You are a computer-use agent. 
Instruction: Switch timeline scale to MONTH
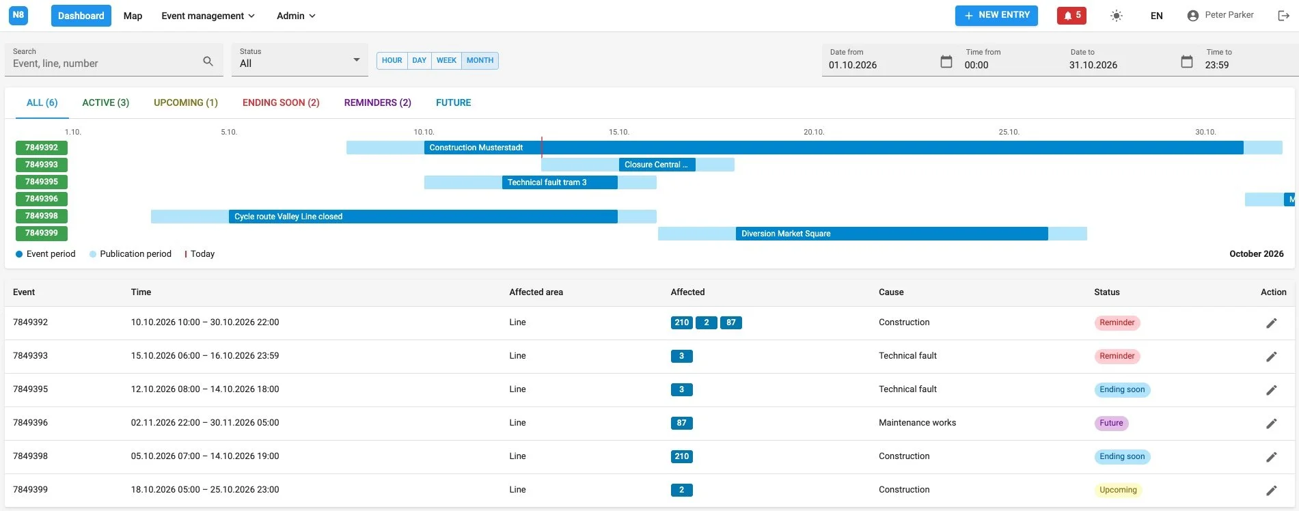point(480,61)
